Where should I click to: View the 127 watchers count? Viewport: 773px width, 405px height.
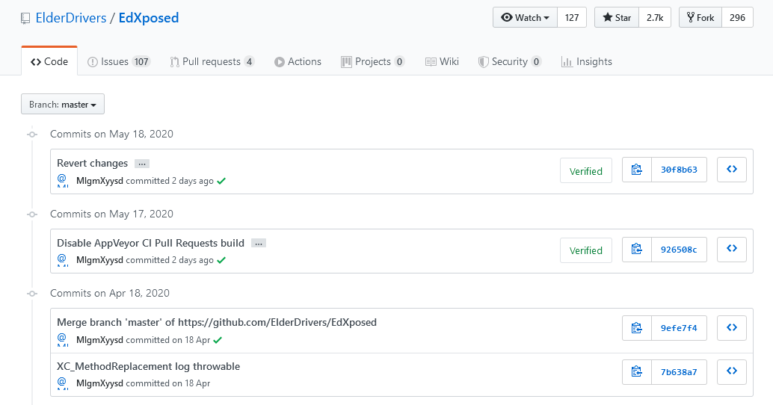pos(572,18)
